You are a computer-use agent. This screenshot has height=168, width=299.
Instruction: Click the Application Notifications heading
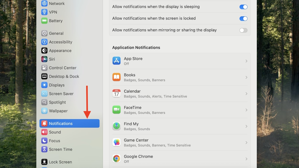pyautogui.click(x=136, y=48)
